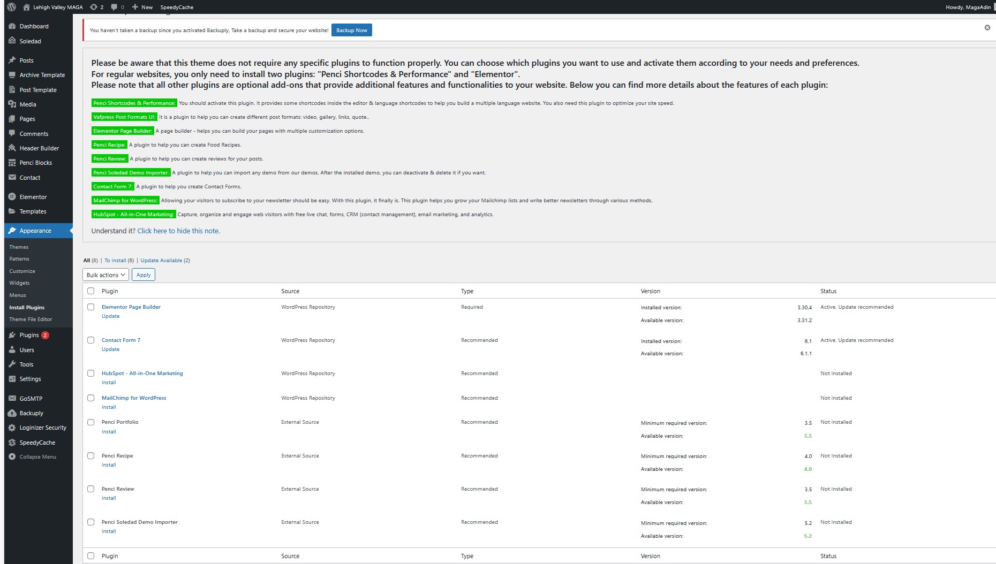Image resolution: width=996 pixels, height=564 pixels.
Task: Check the Penci Review row checkbox
Action: [x=90, y=489]
